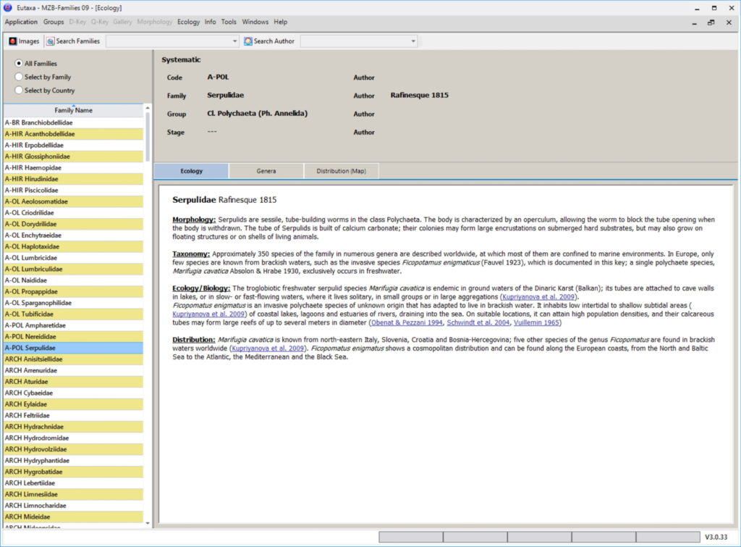This screenshot has height=547, width=741.
Task: Select A-OL Haplotaxidae row
Action: (x=73, y=246)
